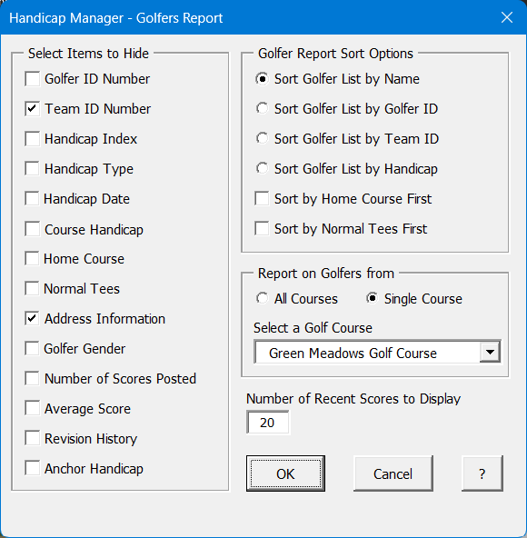Screen dimensions: 527x538
Task: Enable Sort by Home Course First
Action: pyautogui.click(x=262, y=199)
